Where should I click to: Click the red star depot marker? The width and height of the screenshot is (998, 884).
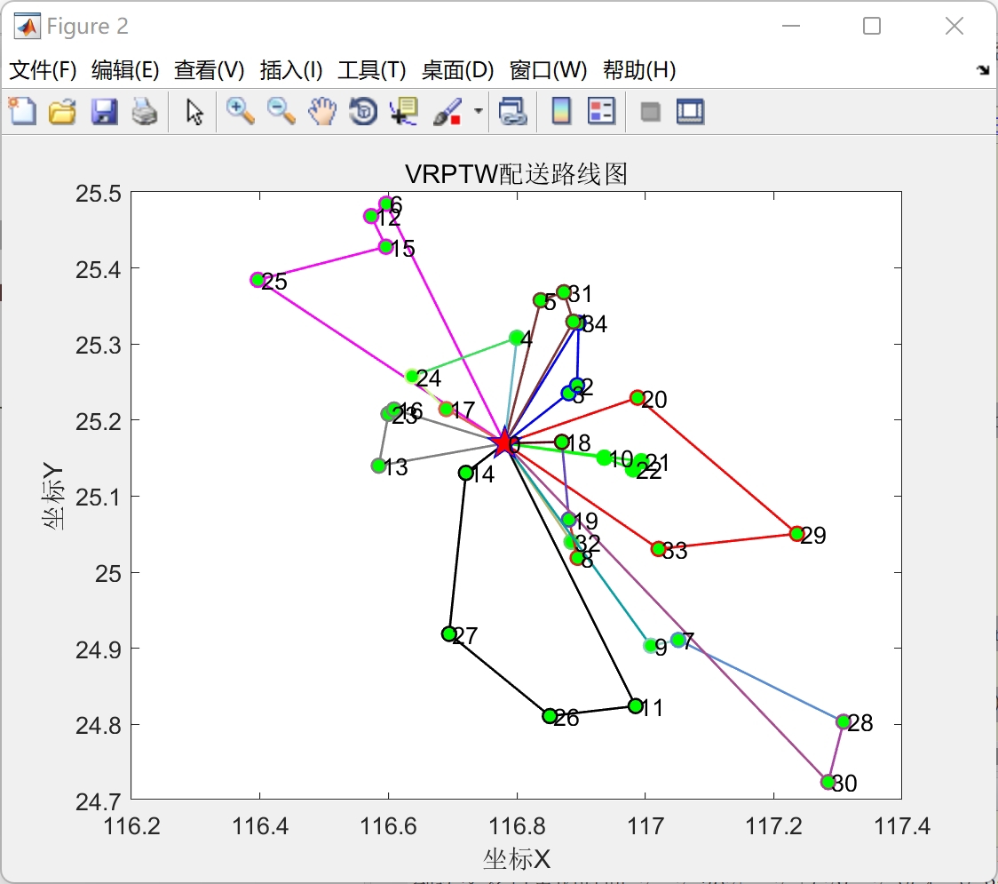(503, 442)
